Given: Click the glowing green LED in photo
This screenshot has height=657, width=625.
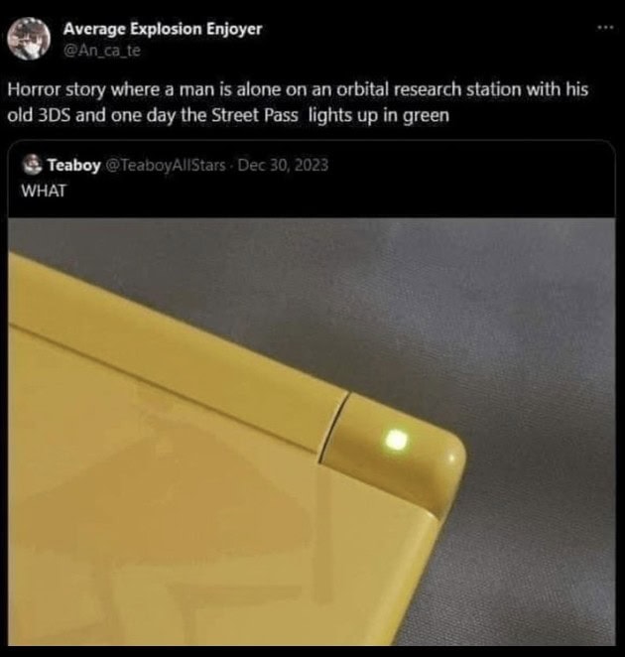Looking at the screenshot, I should point(396,441).
